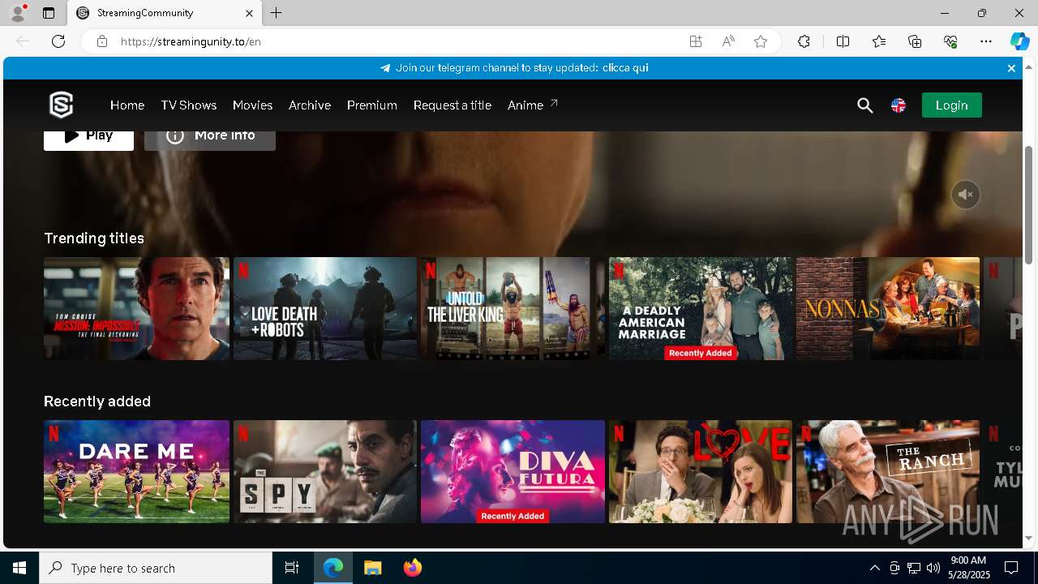Click the Play button
The image size is (1038, 584).
[88, 140]
